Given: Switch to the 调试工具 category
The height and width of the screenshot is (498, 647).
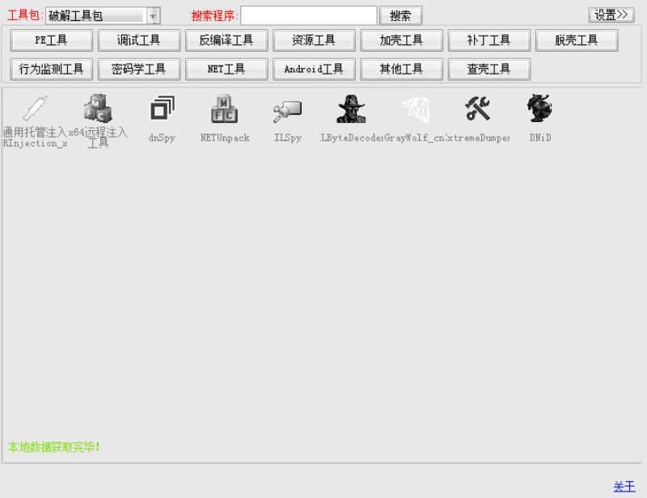Looking at the screenshot, I should tap(138, 40).
